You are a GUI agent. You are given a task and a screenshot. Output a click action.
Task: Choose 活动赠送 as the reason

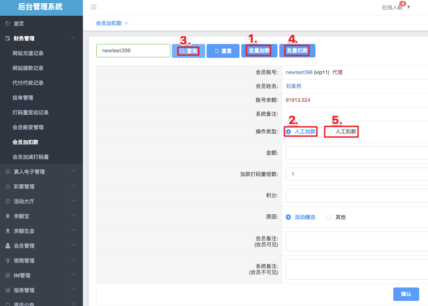(289, 217)
